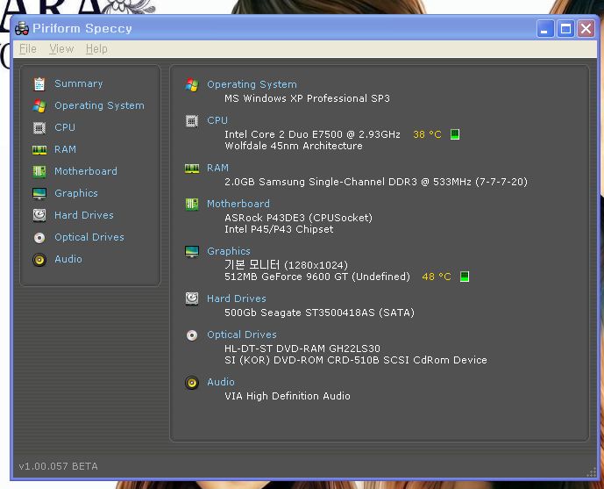Maximize the Piriform Speccy window
Image resolution: width=604 pixels, height=489 pixels.
565,29
